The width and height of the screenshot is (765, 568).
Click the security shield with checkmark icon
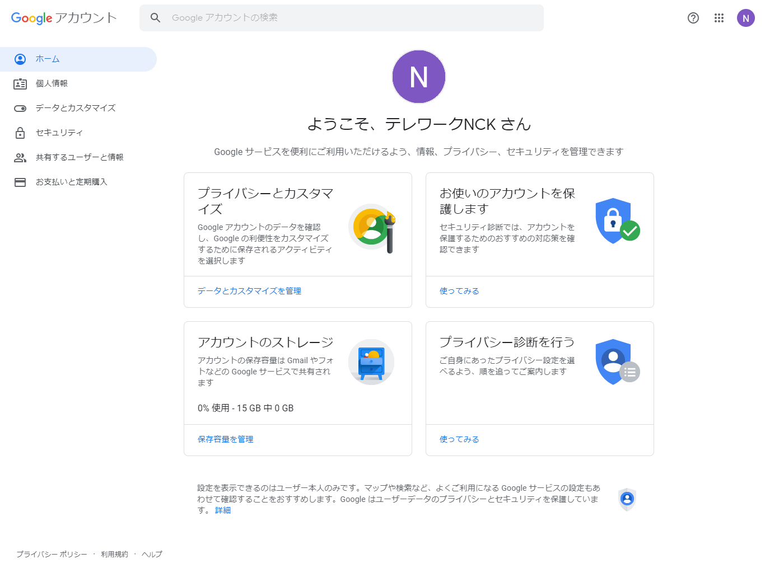(617, 220)
